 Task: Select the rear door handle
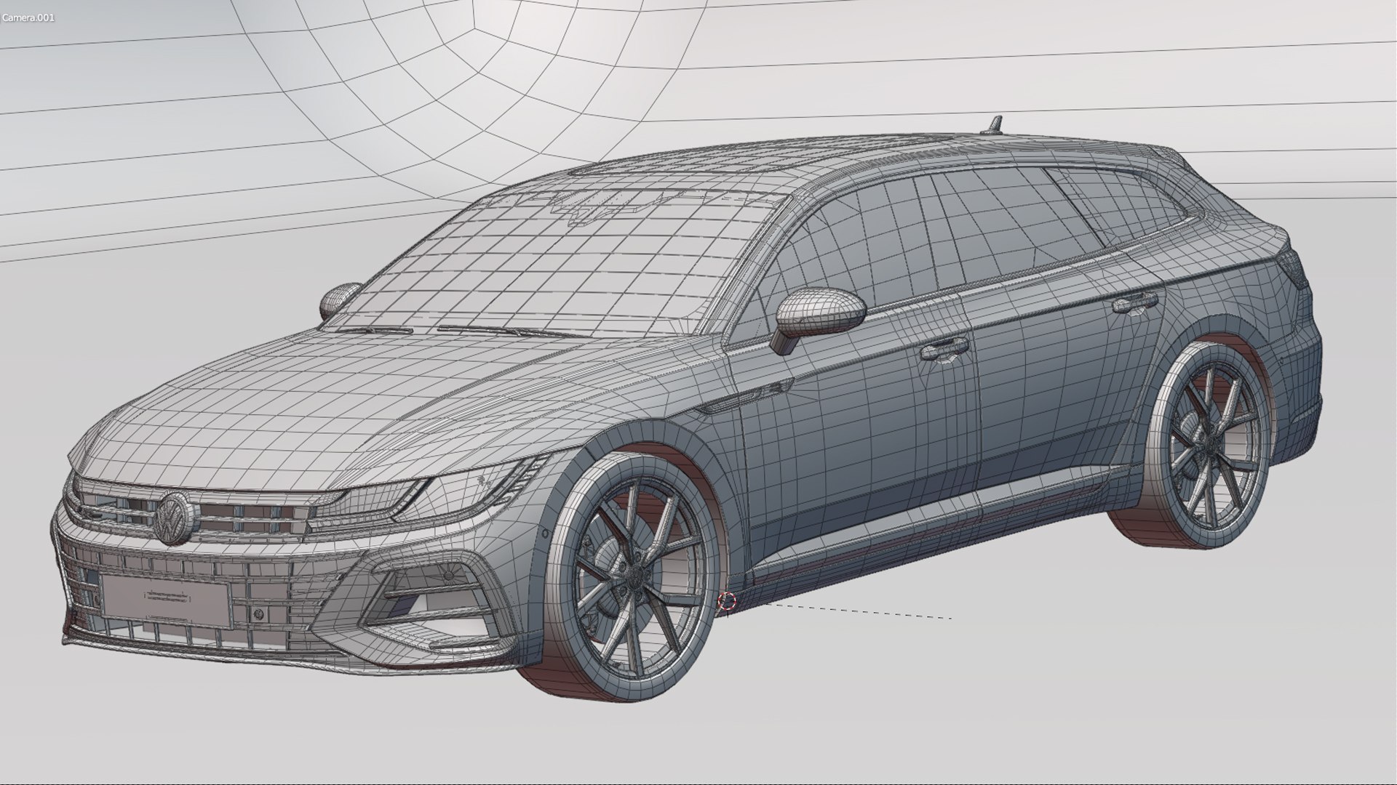(x=1135, y=302)
